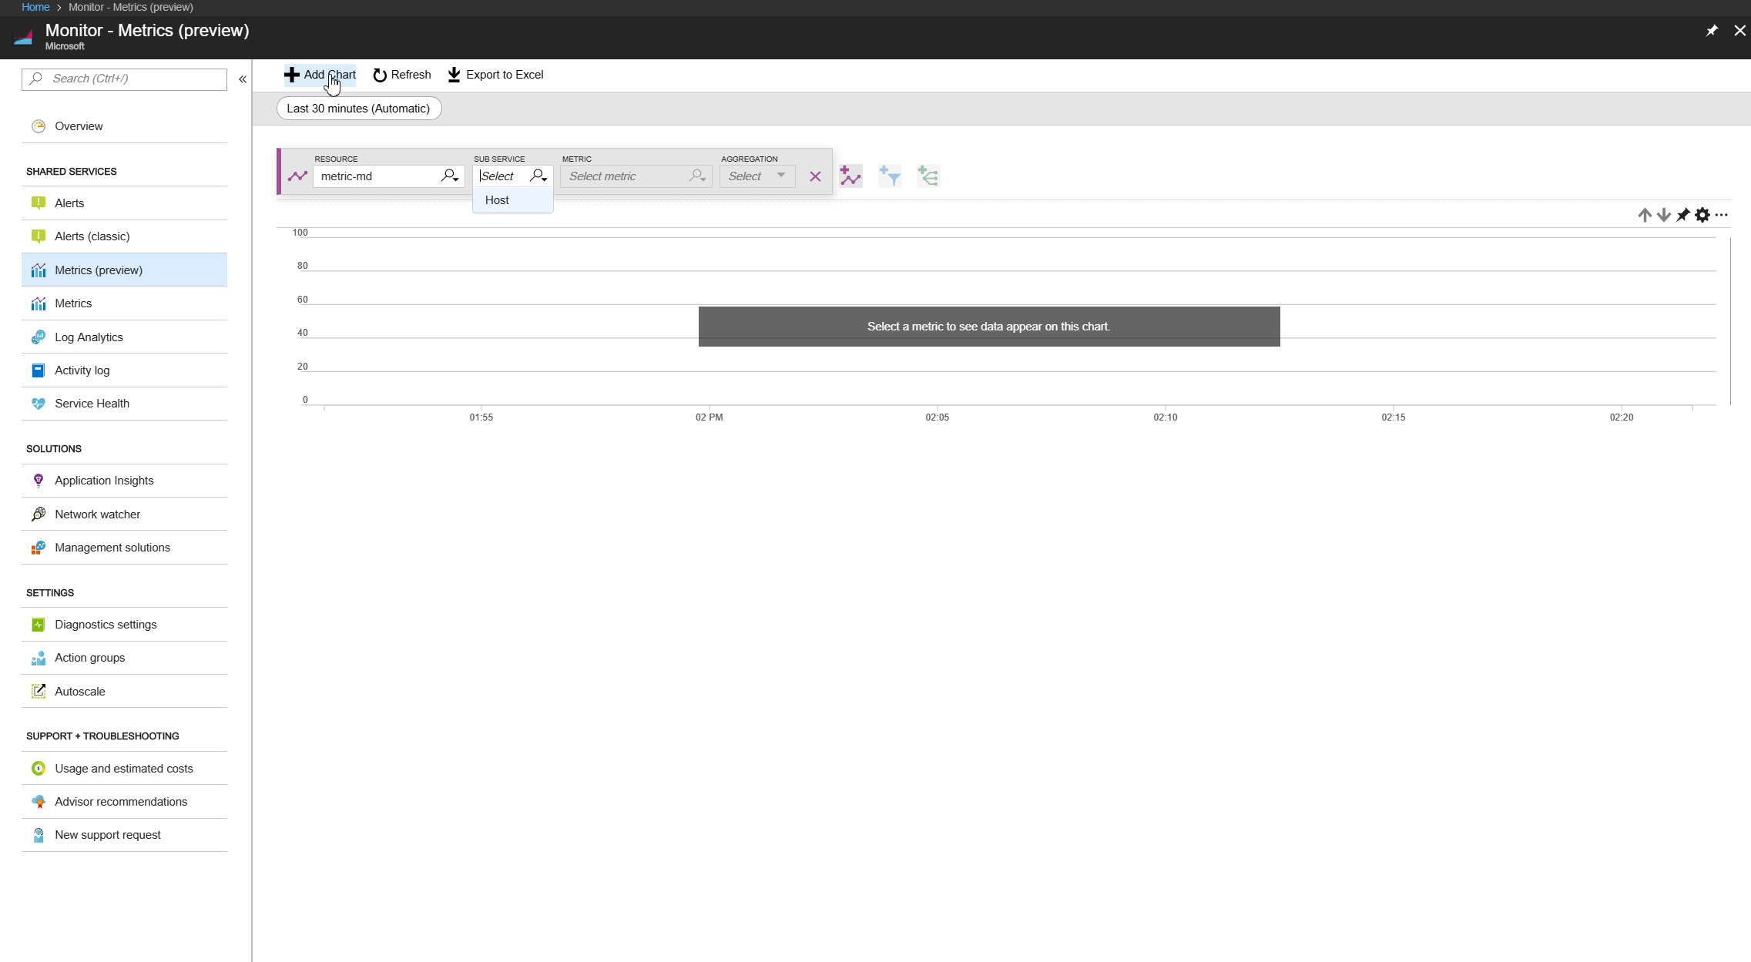Collapse the left sidebar menu
This screenshot has width=1751, height=962.
point(242,79)
